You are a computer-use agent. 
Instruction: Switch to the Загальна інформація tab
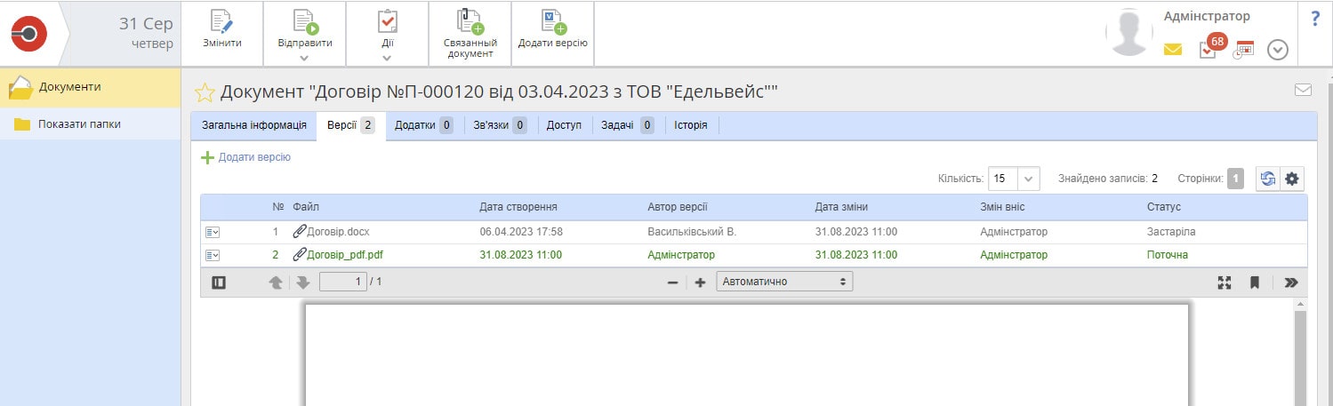pyautogui.click(x=254, y=125)
